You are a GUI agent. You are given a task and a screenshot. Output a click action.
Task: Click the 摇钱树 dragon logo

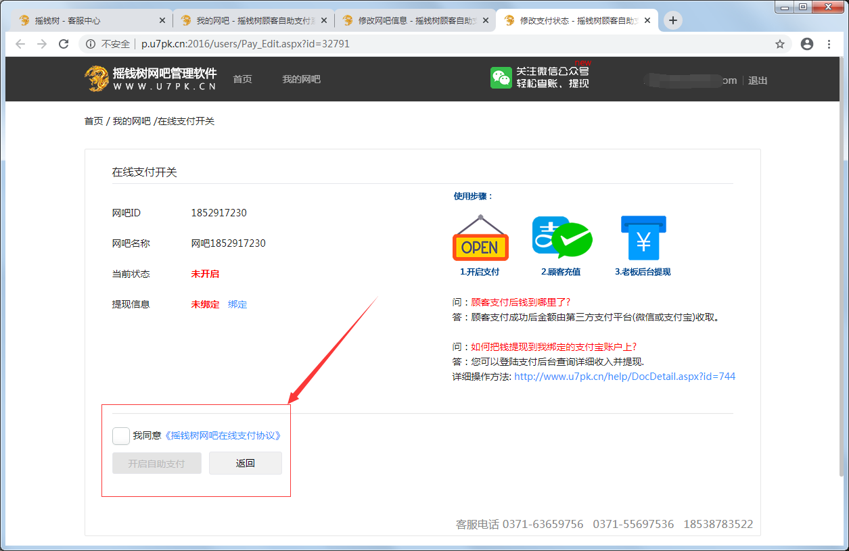point(97,79)
